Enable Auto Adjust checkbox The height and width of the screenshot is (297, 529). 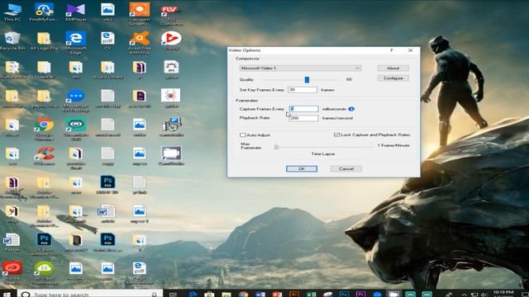[242, 135]
